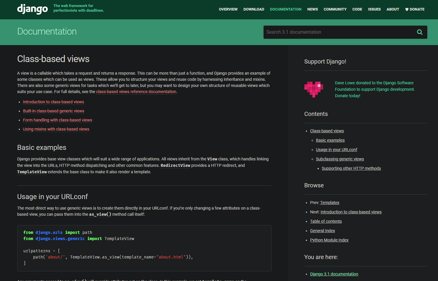Click the as_view() method reference
Screen dimensions: 438x281
tap(100, 214)
